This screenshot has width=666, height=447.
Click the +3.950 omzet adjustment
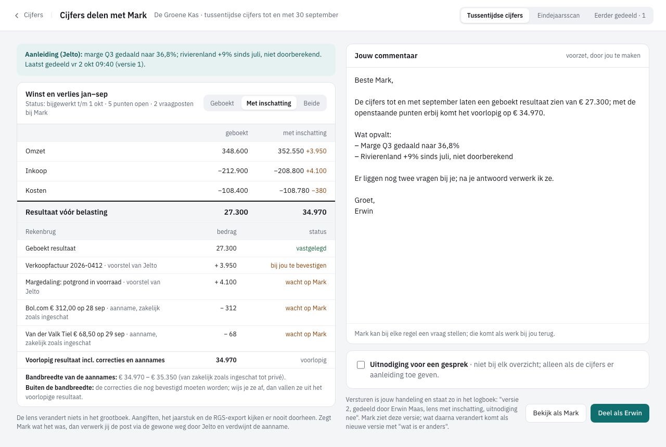click(x=316, y=151)
